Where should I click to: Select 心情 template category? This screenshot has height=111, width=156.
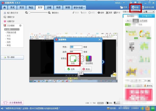[x=12, y=29]
